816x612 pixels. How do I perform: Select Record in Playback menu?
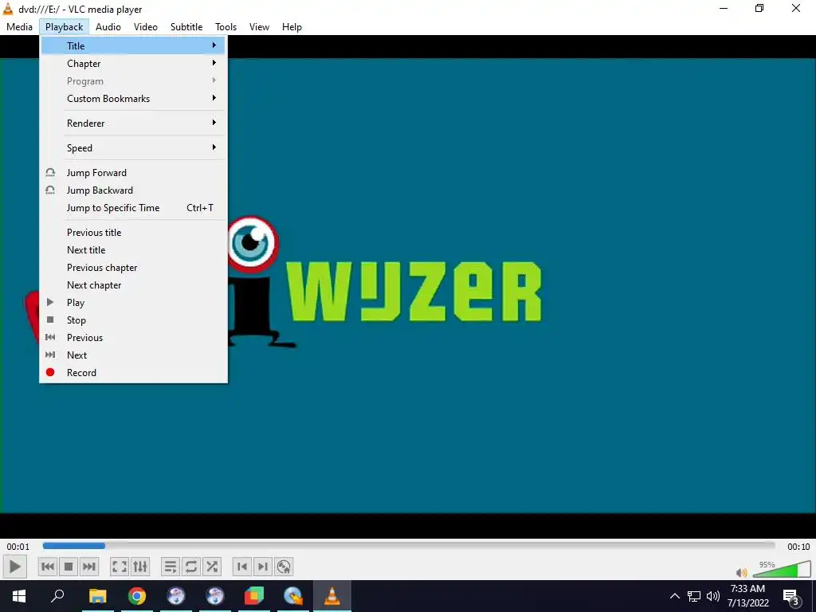pos(133,373)
